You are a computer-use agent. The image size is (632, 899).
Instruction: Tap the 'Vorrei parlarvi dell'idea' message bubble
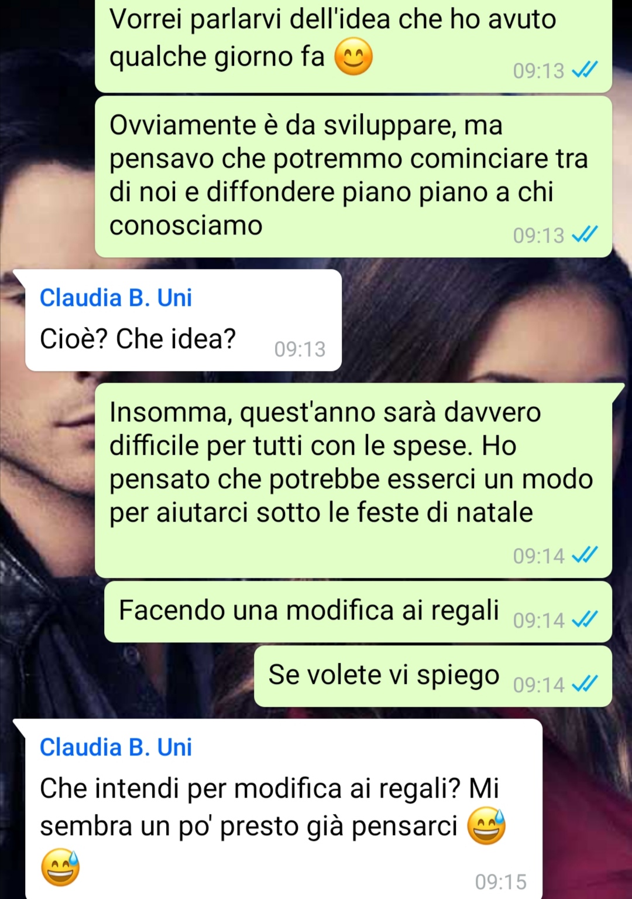coord(353,46)
